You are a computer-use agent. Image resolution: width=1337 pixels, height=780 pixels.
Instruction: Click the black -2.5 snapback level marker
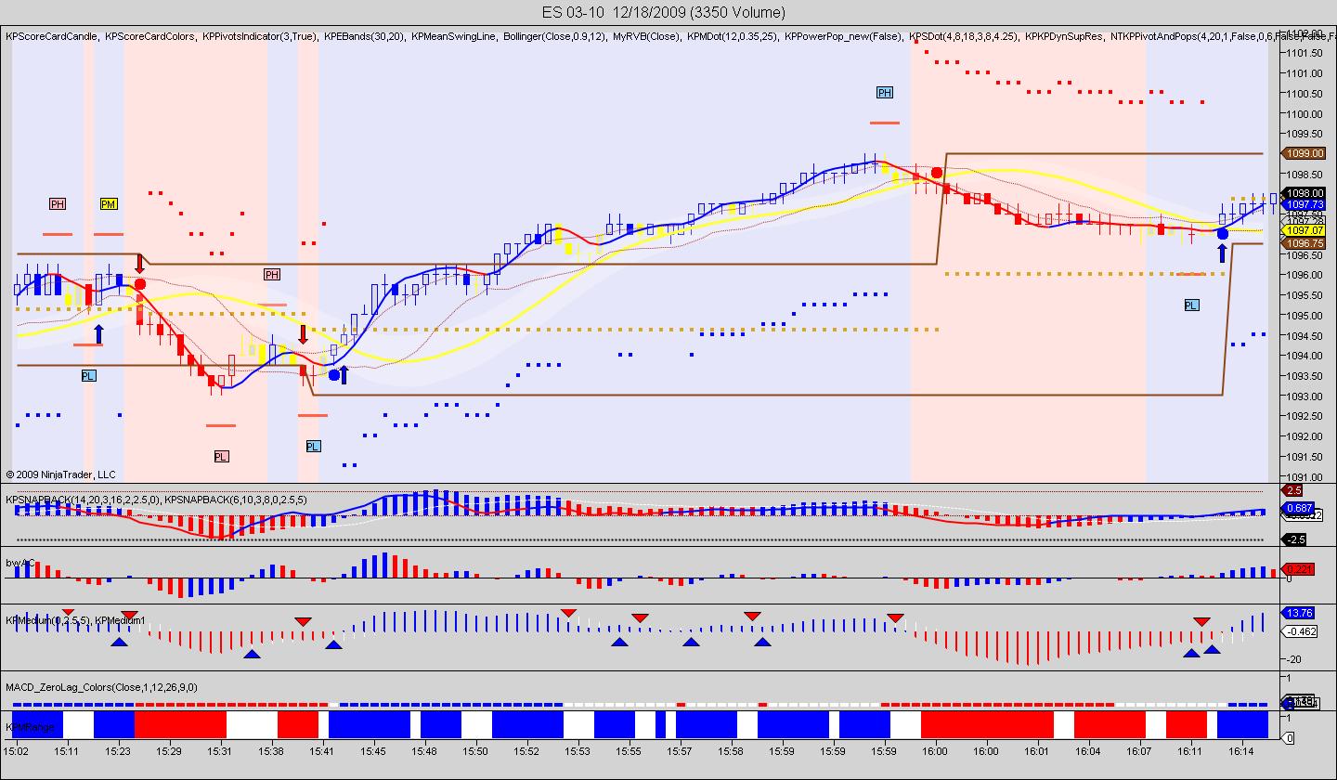pyautogui.click(x=1293, y=539)
